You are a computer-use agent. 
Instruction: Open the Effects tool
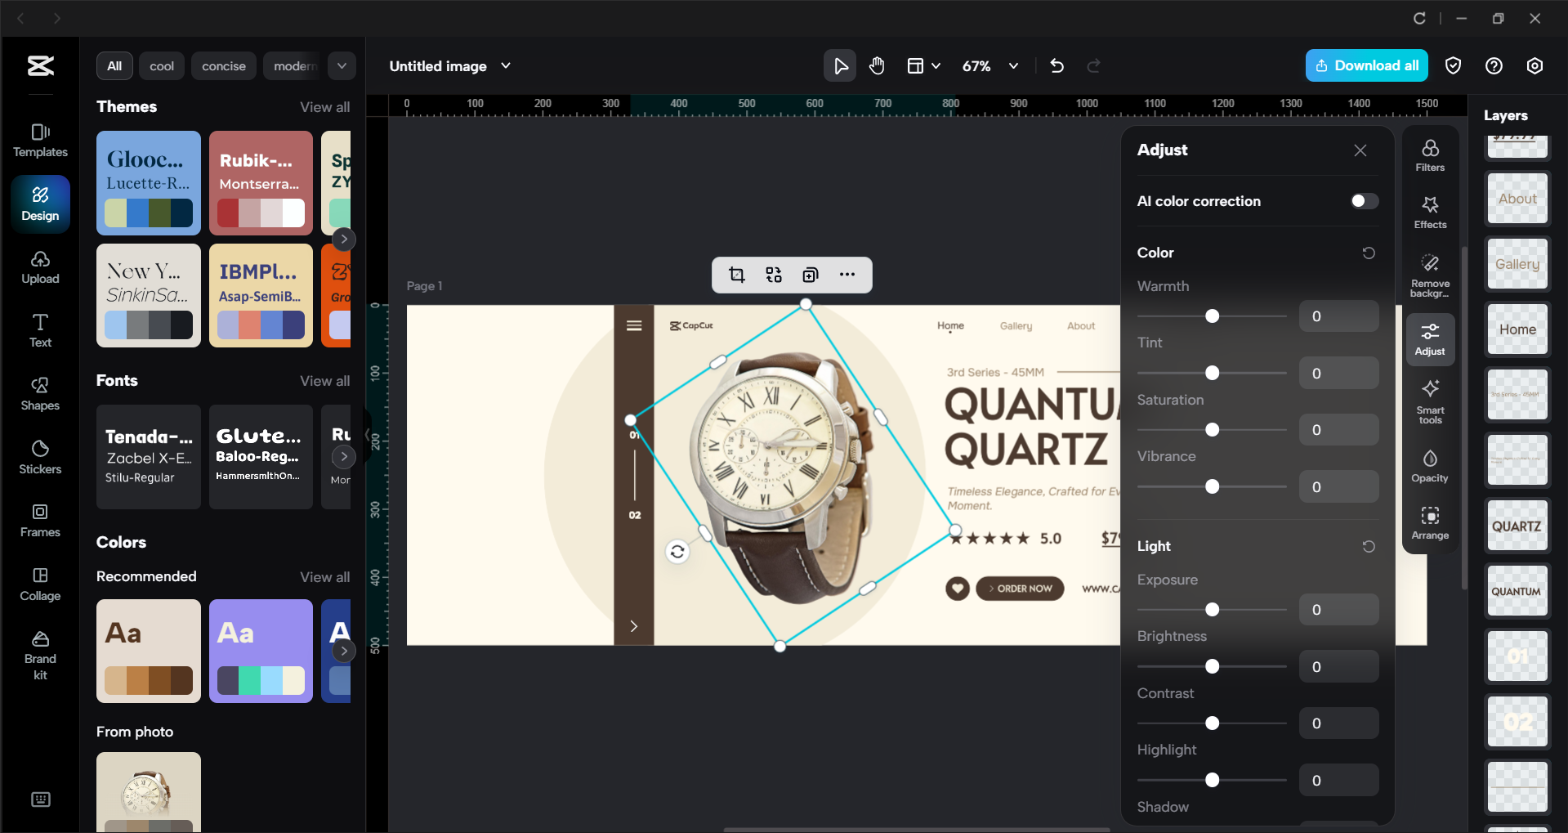1430,212
